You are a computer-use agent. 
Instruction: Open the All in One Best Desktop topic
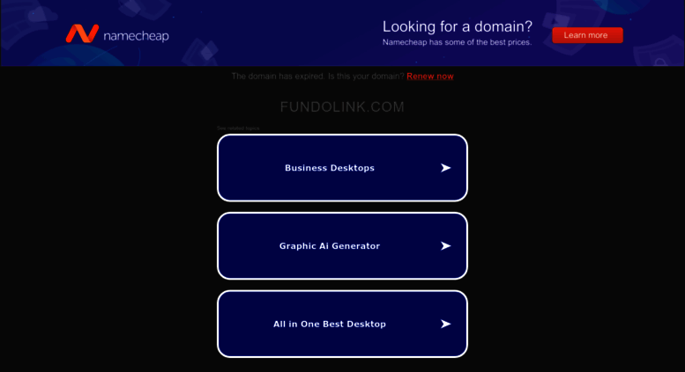tap(342, 324)
